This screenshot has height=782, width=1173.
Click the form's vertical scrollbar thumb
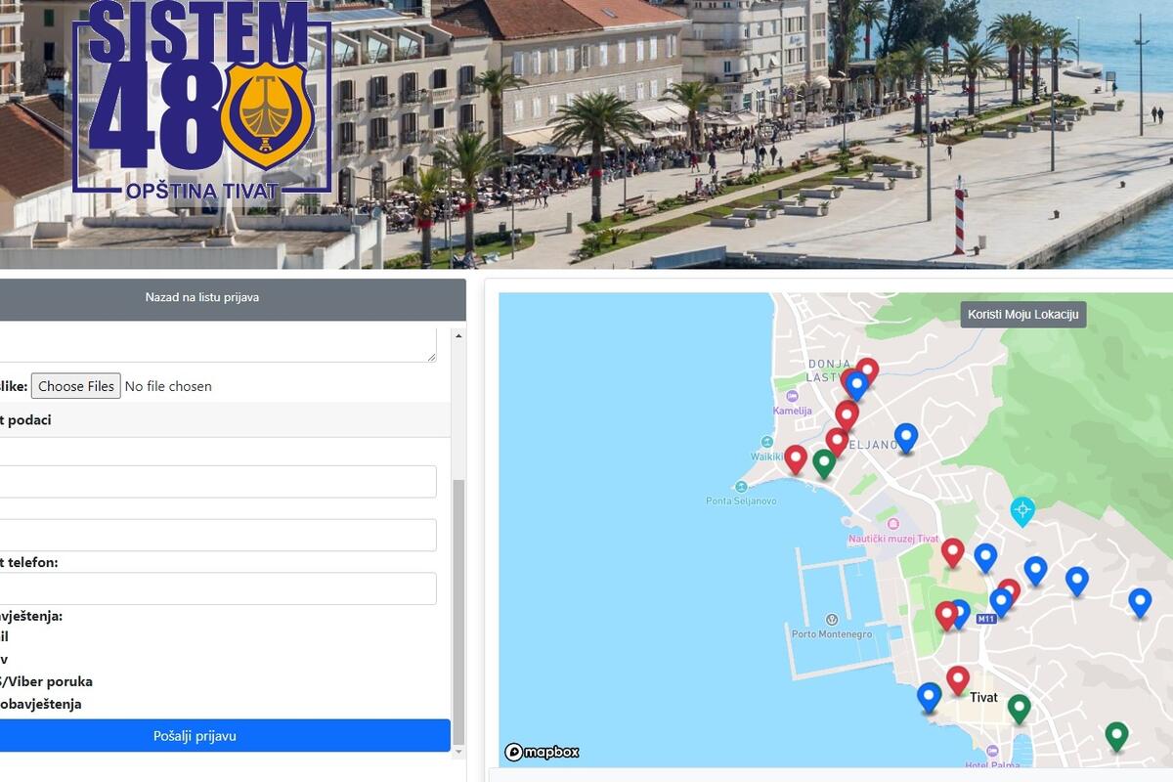pos(458,606)
